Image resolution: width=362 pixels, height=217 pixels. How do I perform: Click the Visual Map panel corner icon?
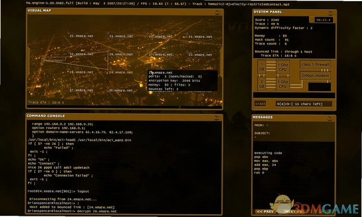(216, 13)
